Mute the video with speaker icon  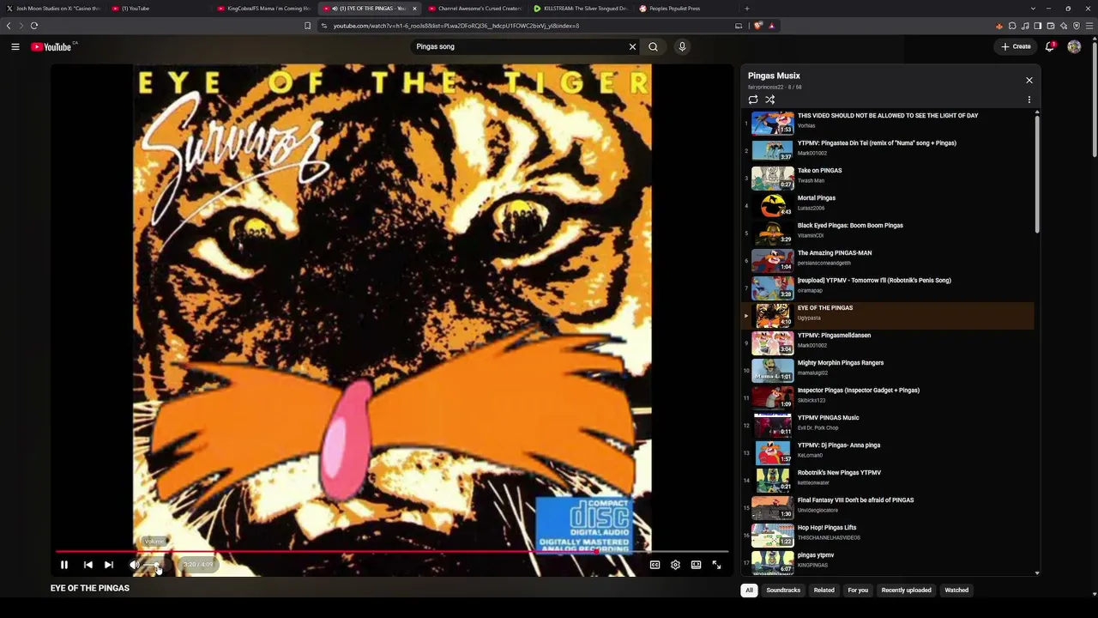click(x=135, y=565)
